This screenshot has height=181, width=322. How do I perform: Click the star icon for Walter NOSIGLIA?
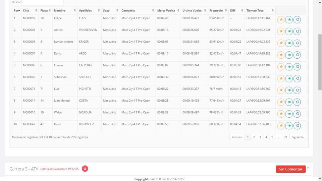click(281, 114)
